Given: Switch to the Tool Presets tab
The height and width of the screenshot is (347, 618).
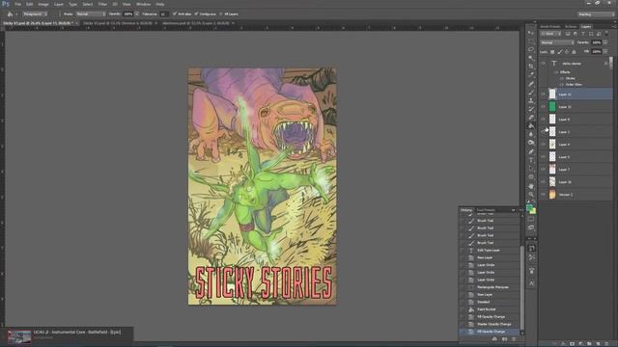Looking at the screenshot, I should click(486, 210).
